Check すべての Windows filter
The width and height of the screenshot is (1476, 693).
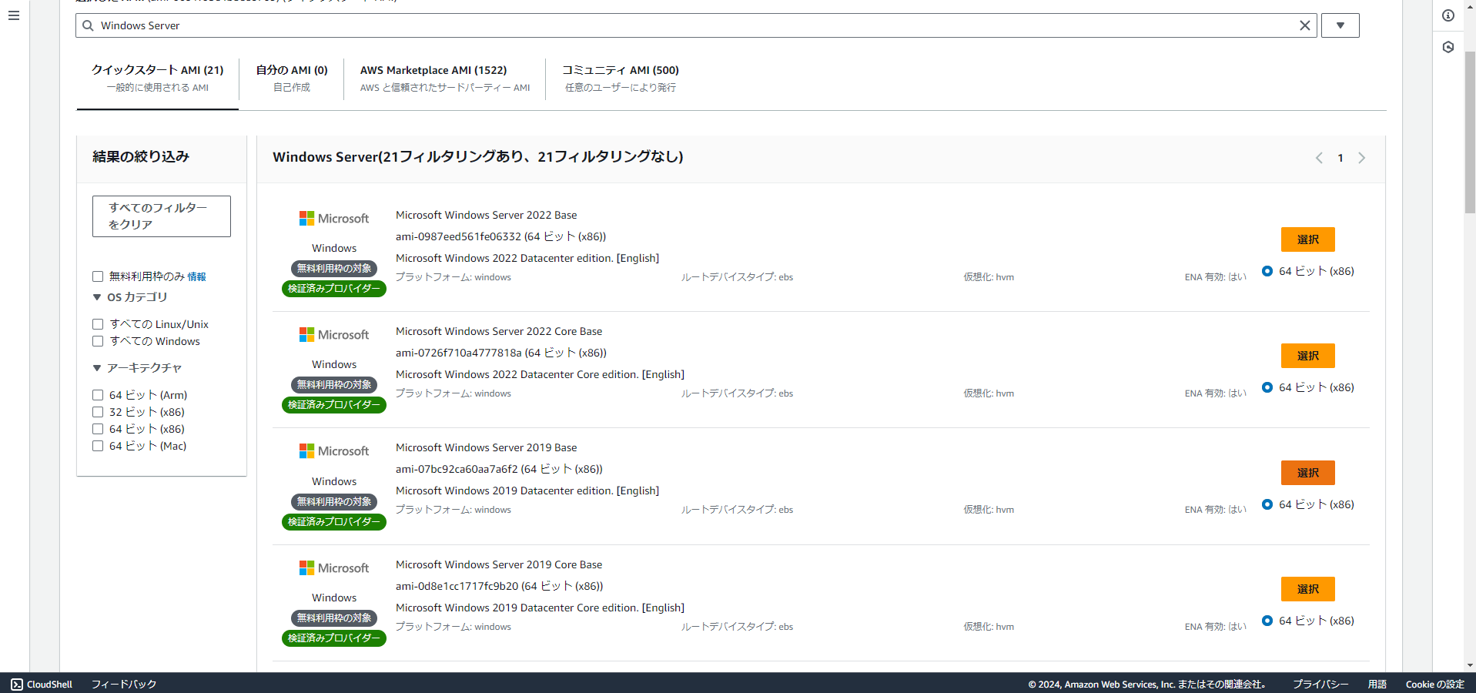pos(98,341)
